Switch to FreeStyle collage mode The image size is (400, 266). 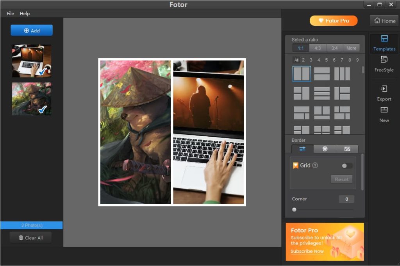[384, 64]
